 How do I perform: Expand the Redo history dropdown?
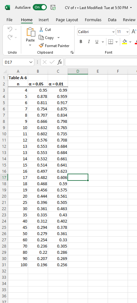tap(16, 37)
